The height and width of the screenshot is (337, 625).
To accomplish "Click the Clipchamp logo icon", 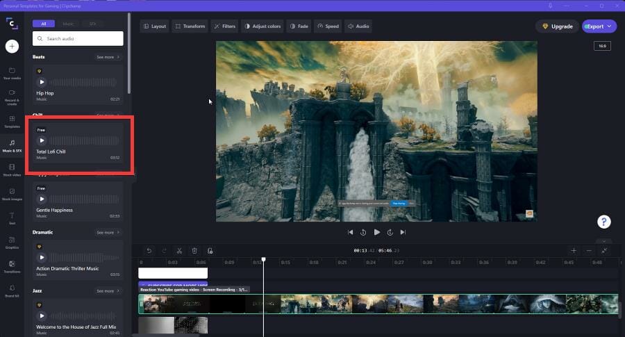I will [12, 23].
